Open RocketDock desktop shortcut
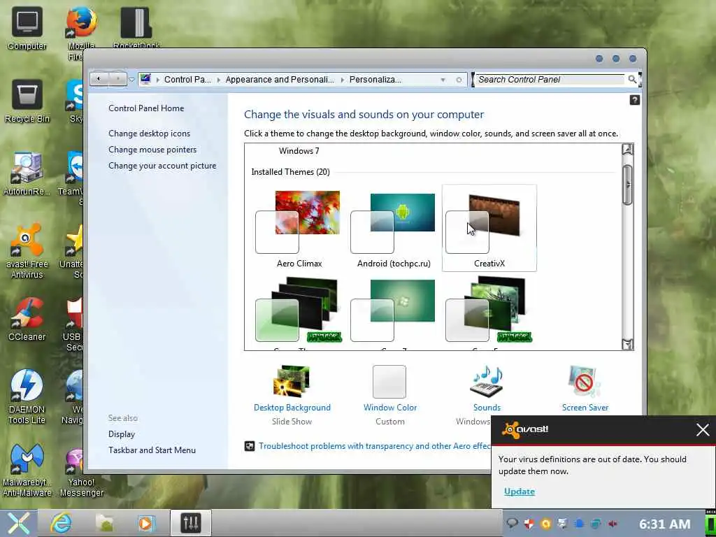Image resolution: width=716 pixels, height=537 pixels. click(136, 27)
